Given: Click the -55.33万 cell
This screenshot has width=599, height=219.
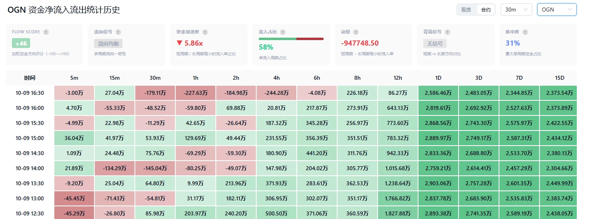Looking at the screenshot, I should 115,108.
